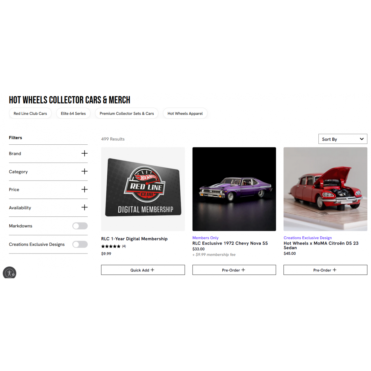Expand the Availability filter section
Viewport: 371px width, 371px height.
(x=48, y=208)
